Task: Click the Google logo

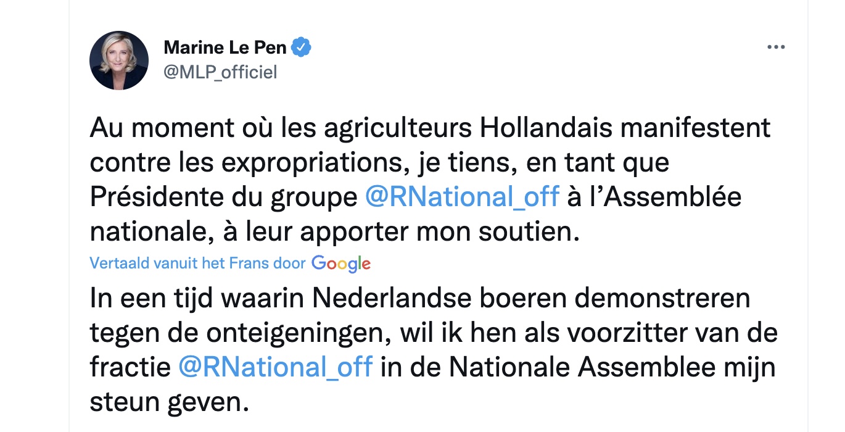Action: (340, 264)
